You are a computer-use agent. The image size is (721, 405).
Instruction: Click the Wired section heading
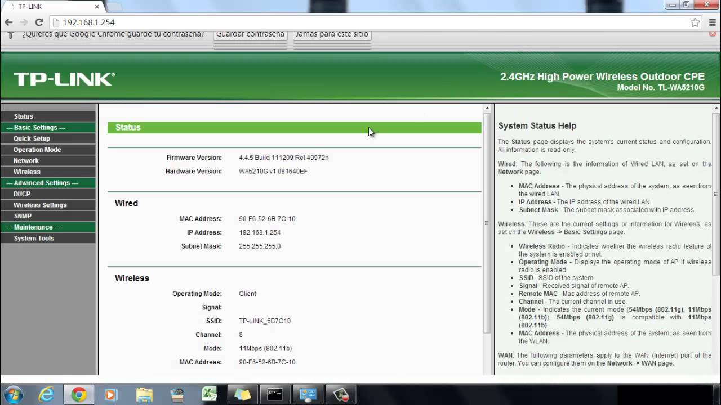pos(126,203)
